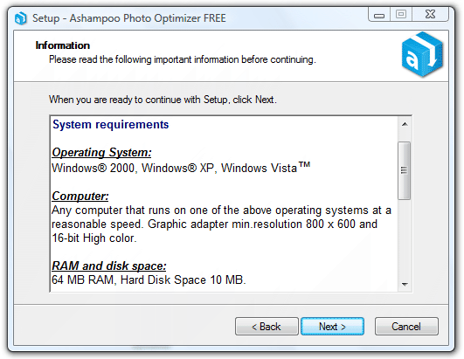Click the Computer heading in the info box
This screenshot has width=464, height=359.
(x=80, y=196)
